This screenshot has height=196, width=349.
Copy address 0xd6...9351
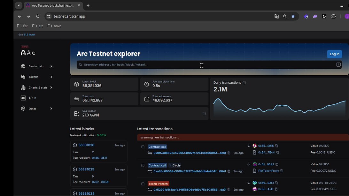point(277,183)
